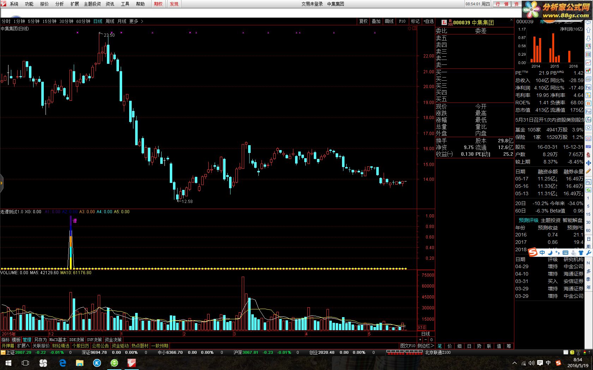Select the blue four-way move arrows icon
This screenshot has width=593, height=370.
coord(588,163)
